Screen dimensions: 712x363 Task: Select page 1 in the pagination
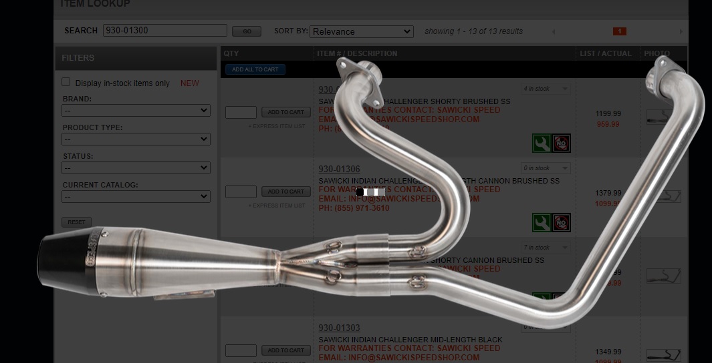pyautogui.click(x=619, y=31)
